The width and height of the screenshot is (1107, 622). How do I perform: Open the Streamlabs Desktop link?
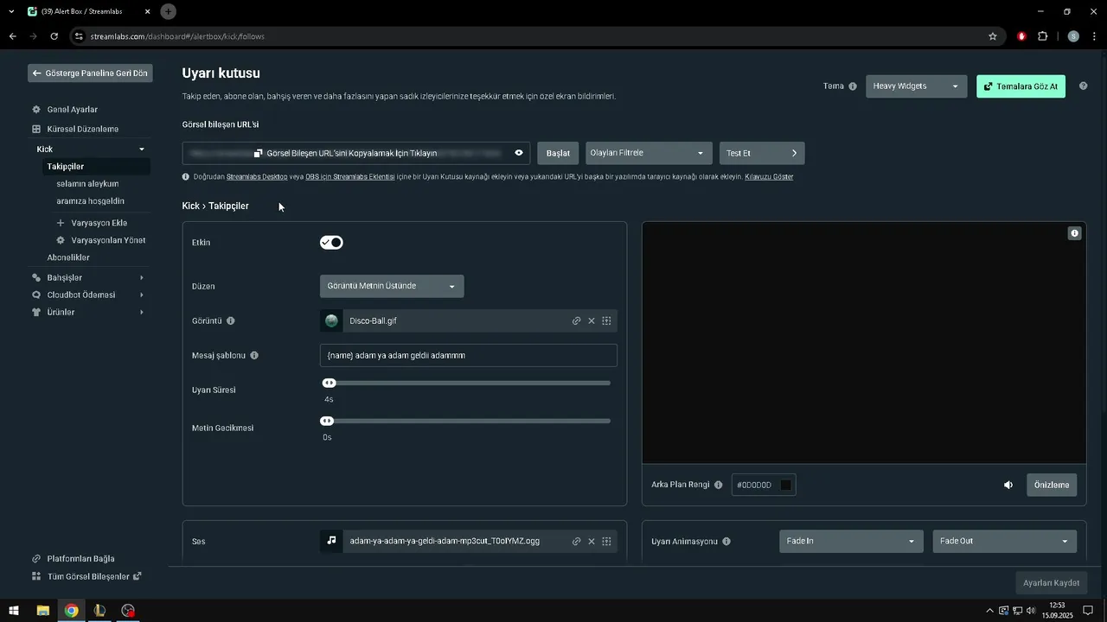click(x=257, y=176)
